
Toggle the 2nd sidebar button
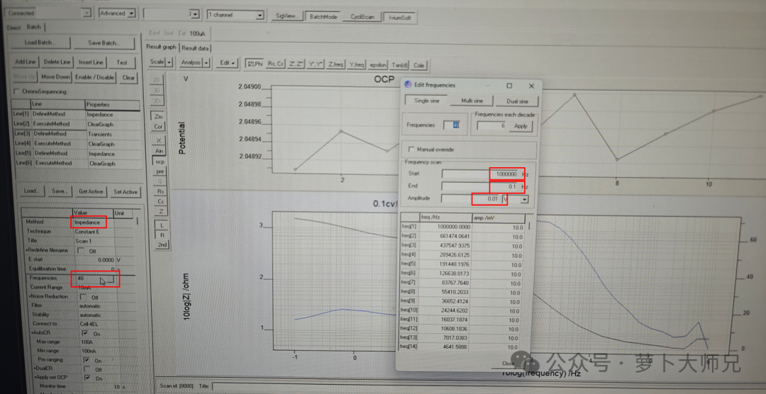pyautogui.click(x=162, y=244)
